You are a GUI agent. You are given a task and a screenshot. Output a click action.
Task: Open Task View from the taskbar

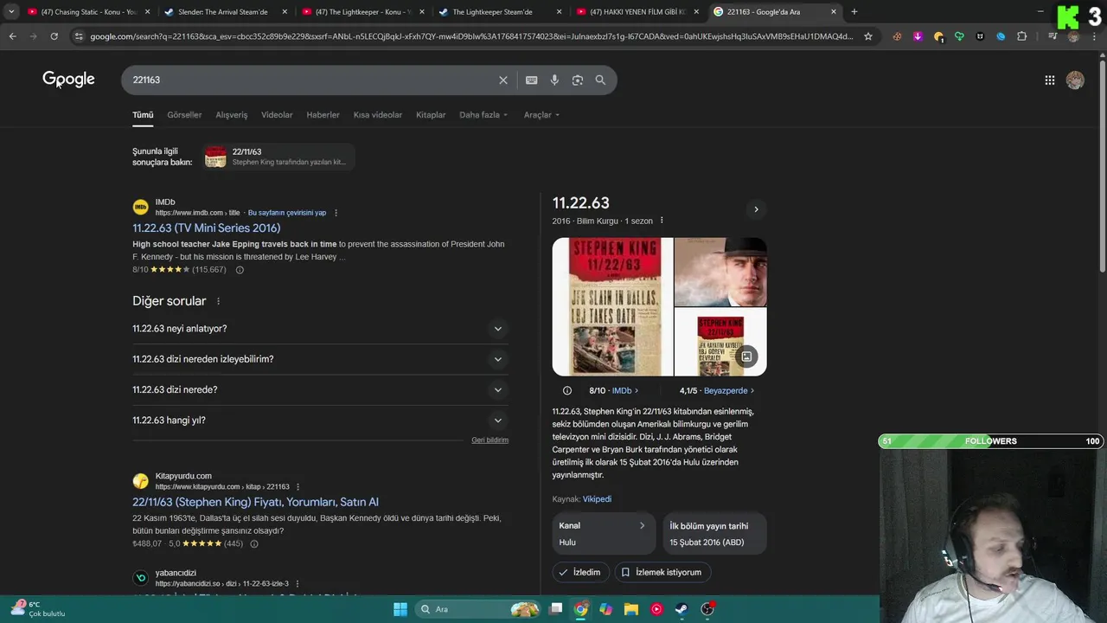(x=556, y=609)
